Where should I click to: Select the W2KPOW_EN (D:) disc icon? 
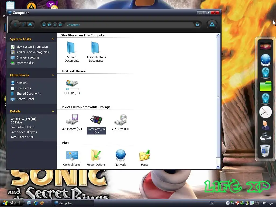click(x=96, y=120)
